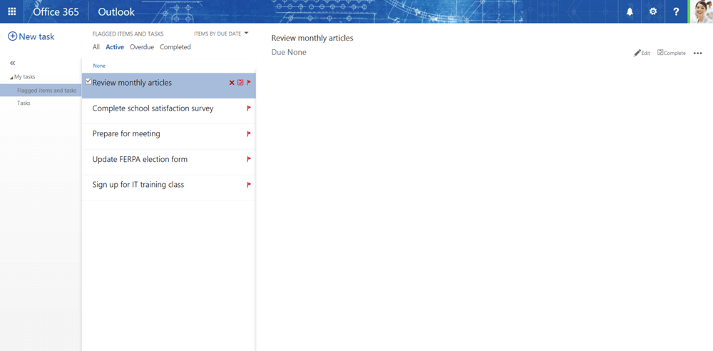
Task: Create a New task
Action: click(x=31, y=36)
